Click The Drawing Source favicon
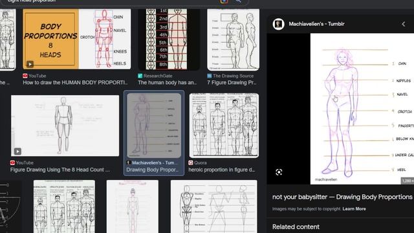414x233 pixels. point(210,76)
